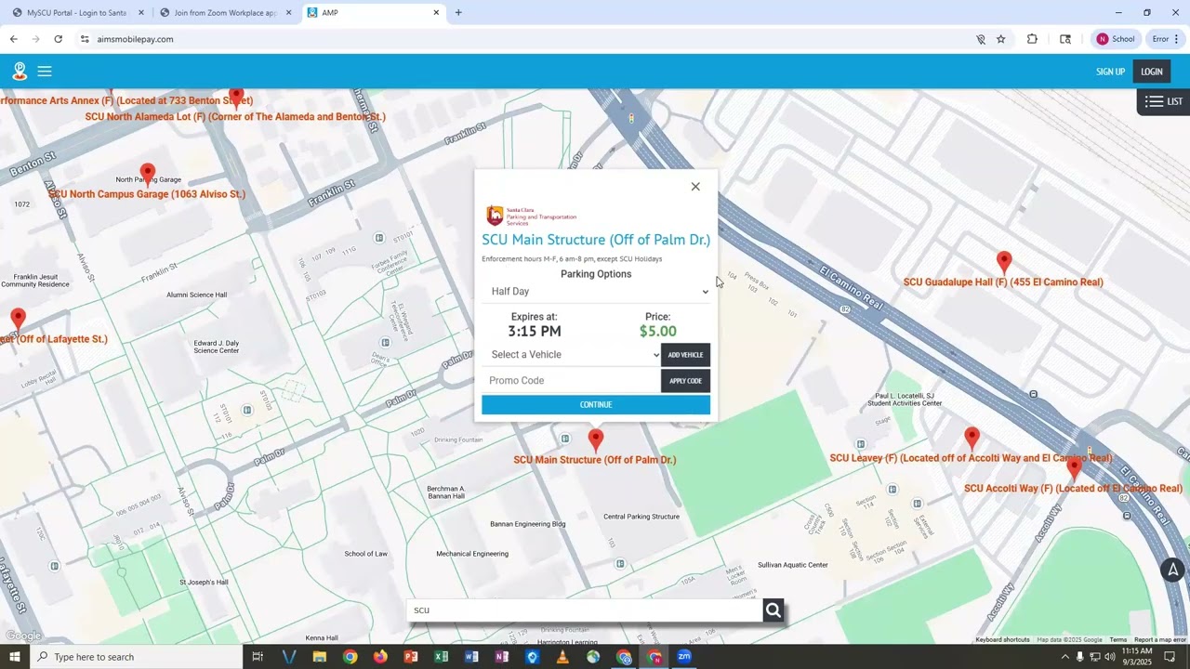
Task: Click into the Promo Code field
Action: click(x=571, y=381)
